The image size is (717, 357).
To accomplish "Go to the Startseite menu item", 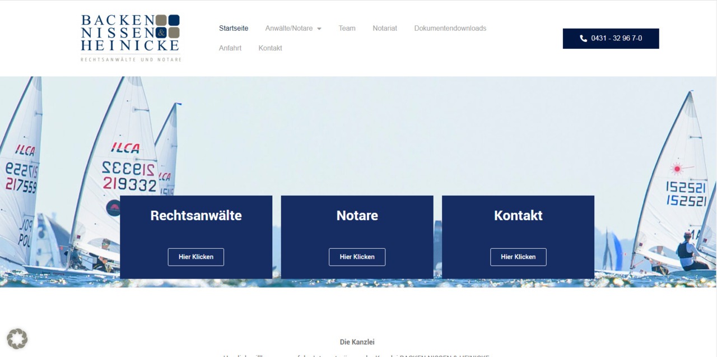I will 234,28.
